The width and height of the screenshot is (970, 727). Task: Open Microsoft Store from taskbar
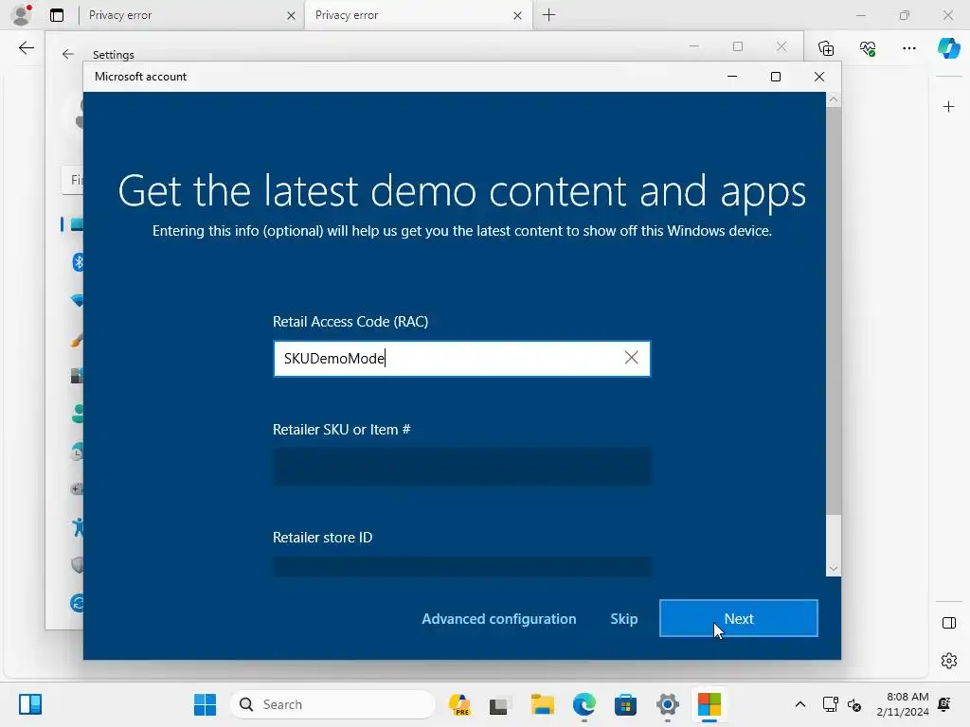click(625, 704)
